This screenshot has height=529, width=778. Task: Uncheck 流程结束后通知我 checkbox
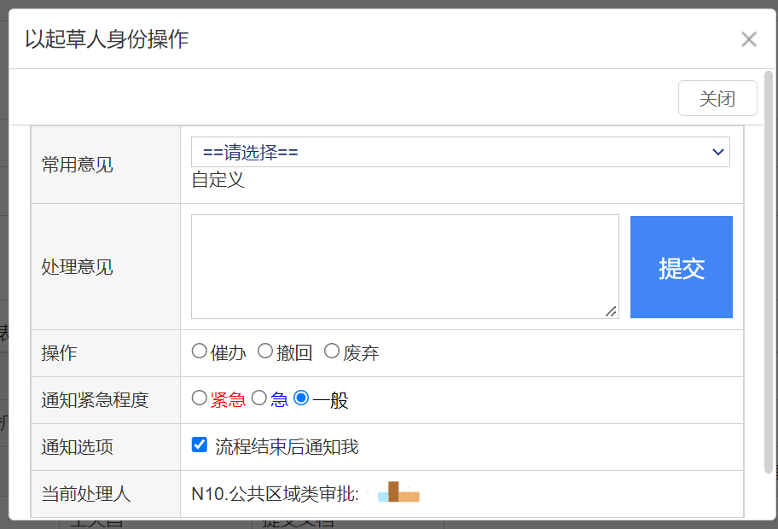point(200,445)
